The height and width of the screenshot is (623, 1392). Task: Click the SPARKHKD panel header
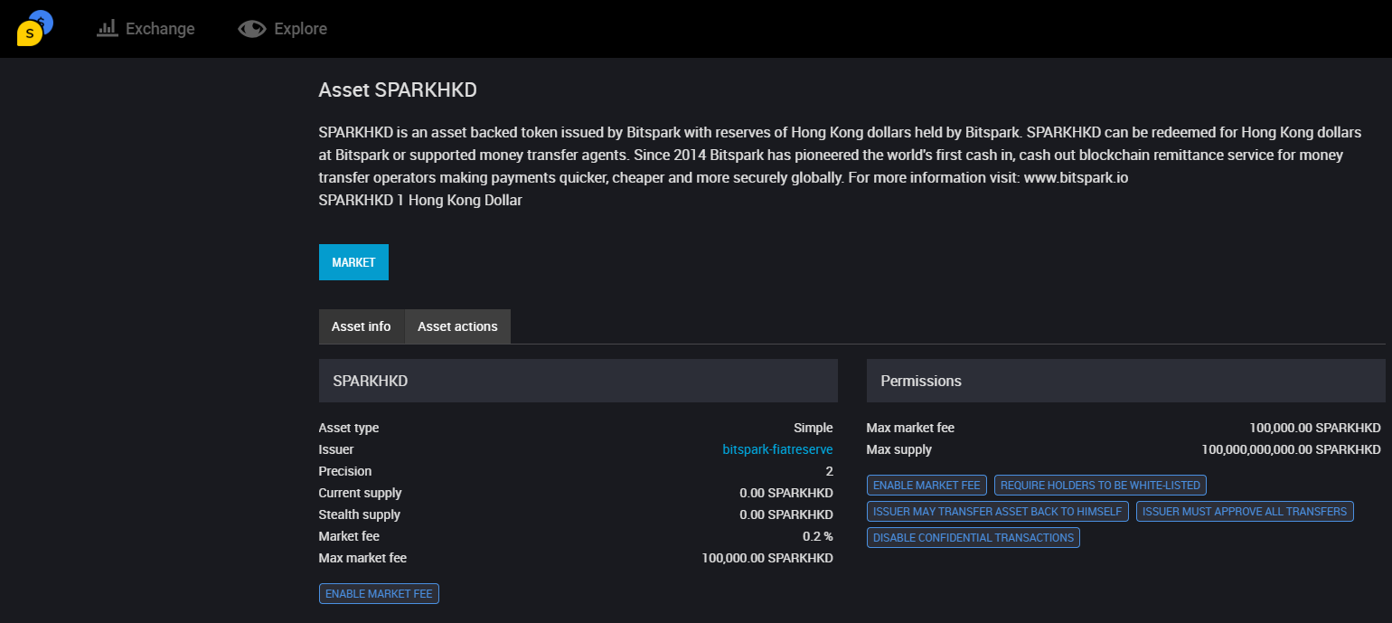[578, 381]
